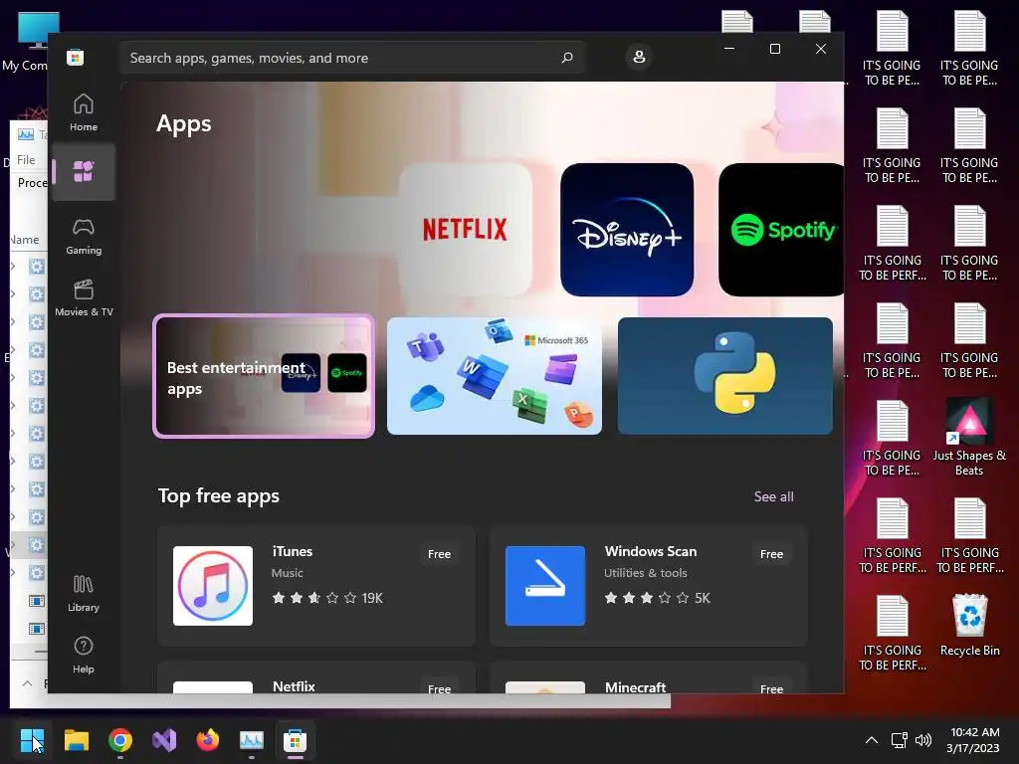This screenshot has width=1019, height=764.
Task: Open the Python promotional card
Action: pyautogui.click(x=724, y=376)
